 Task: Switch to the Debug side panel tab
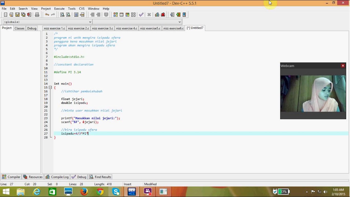coord(32,28)
